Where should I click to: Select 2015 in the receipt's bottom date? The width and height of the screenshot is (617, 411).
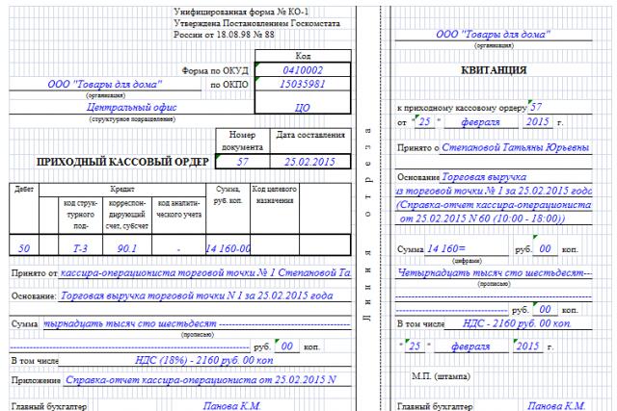pyautogui.click(x=528, y=347)
